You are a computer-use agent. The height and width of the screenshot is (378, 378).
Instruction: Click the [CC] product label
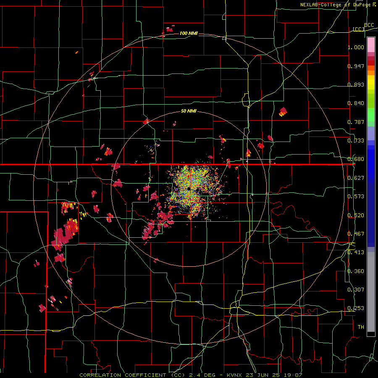[359, 29]
